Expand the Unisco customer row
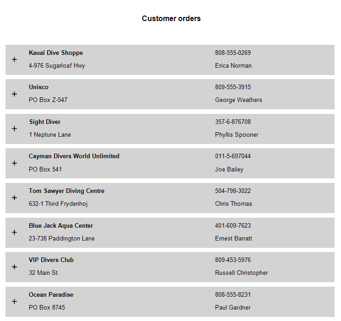Viewport: 341px width, 321px height. (14, 94)
